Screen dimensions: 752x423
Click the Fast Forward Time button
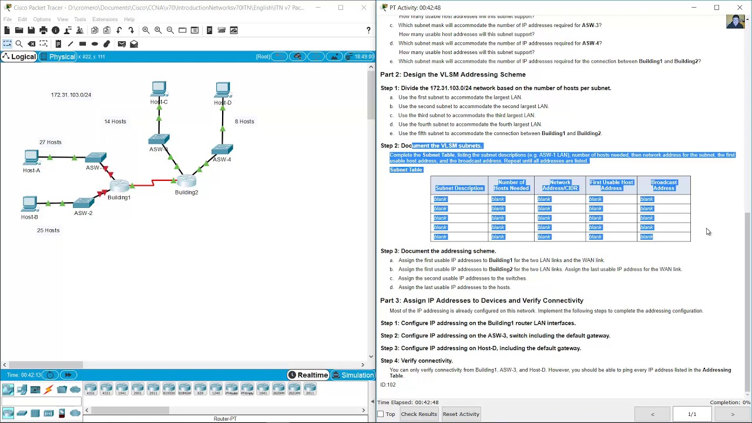(68, 375)
